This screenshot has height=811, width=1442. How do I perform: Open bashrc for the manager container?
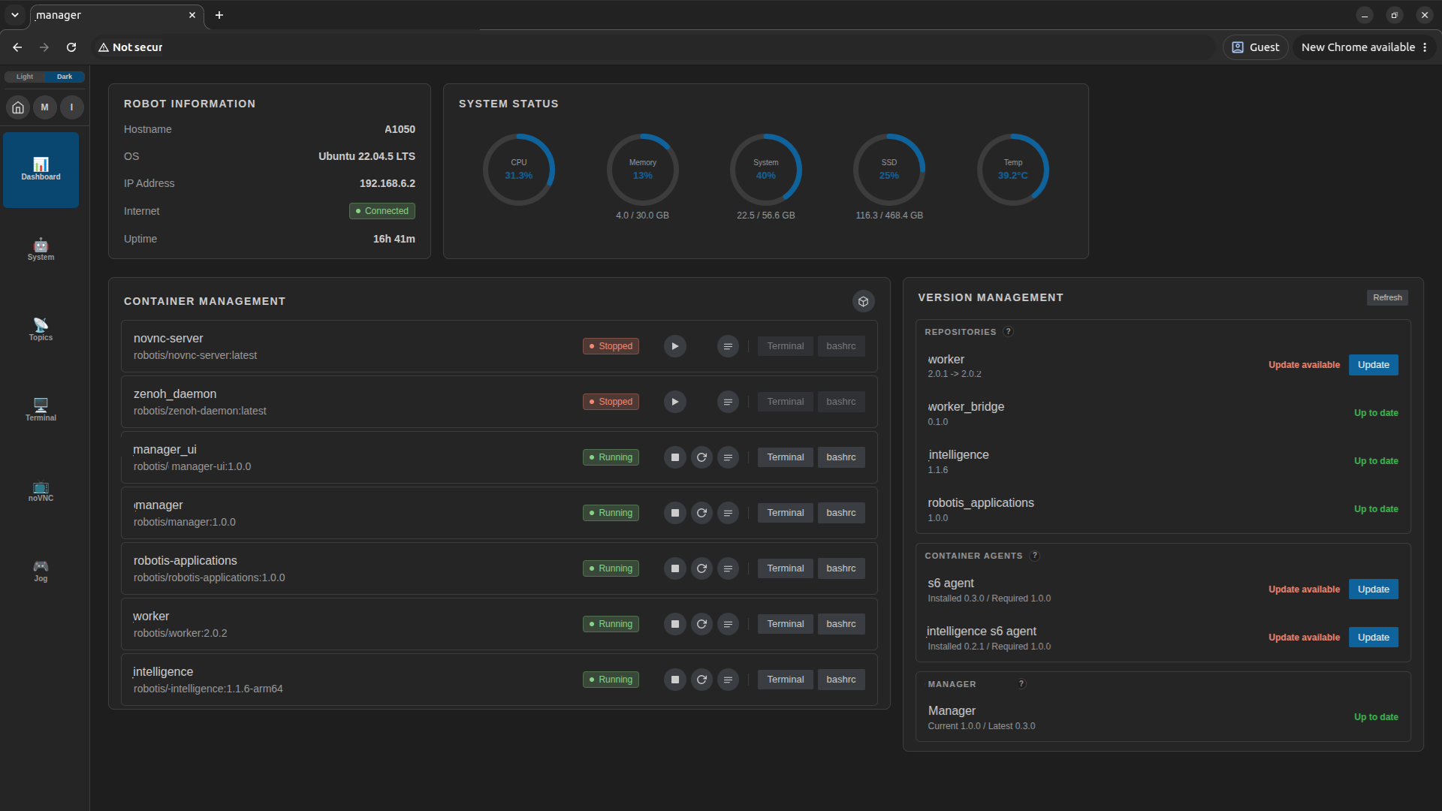tap(841, 513)
